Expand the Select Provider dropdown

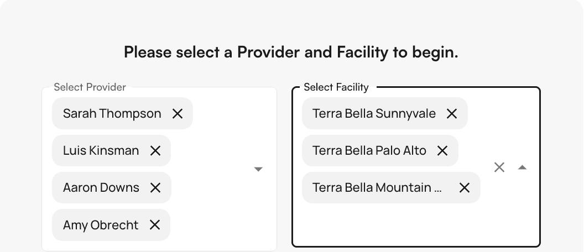click(258, 169)
